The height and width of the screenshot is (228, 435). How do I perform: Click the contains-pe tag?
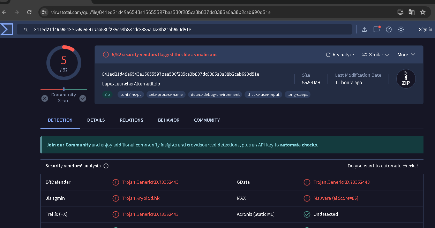click(x=131, y=94)
